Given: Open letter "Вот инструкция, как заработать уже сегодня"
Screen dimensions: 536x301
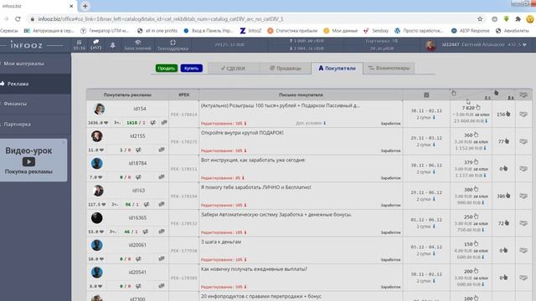Looking at the screenshot, I should click(253, 160).
